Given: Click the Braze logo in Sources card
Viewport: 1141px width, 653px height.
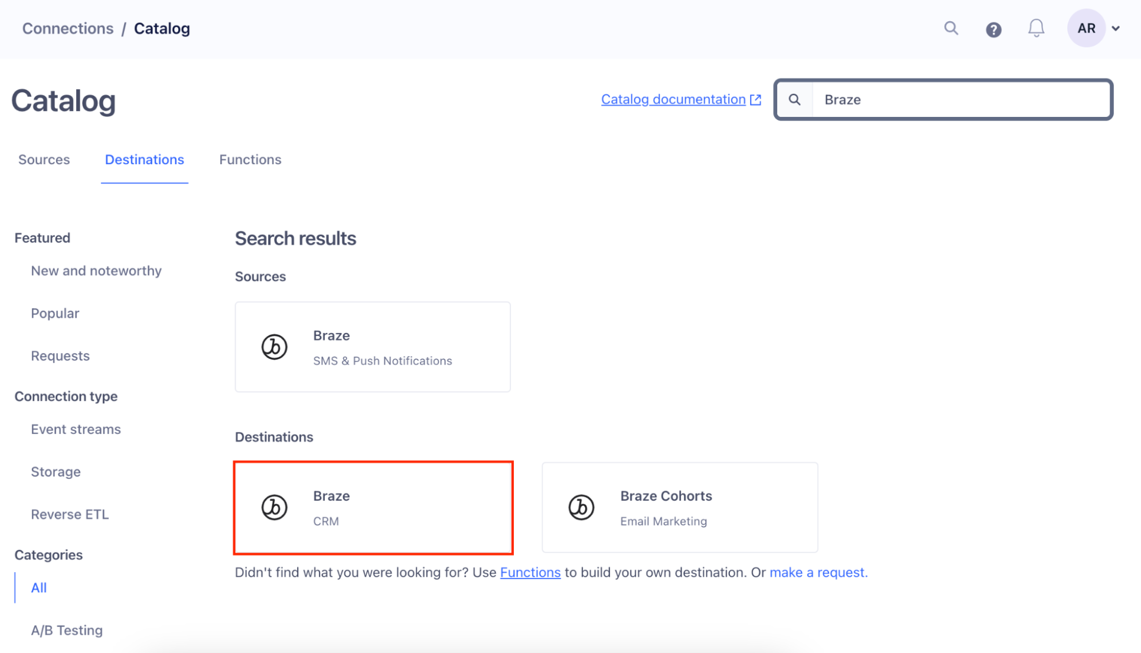Looking at the screenshot, I should 274,347.
